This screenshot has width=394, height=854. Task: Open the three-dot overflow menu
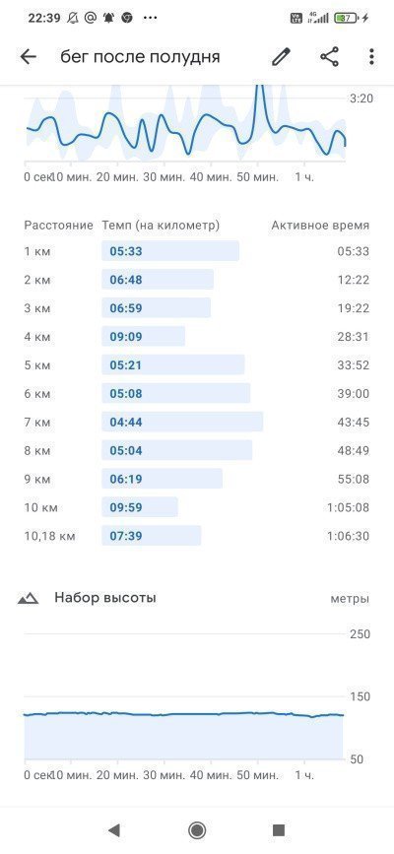point(371,57)
